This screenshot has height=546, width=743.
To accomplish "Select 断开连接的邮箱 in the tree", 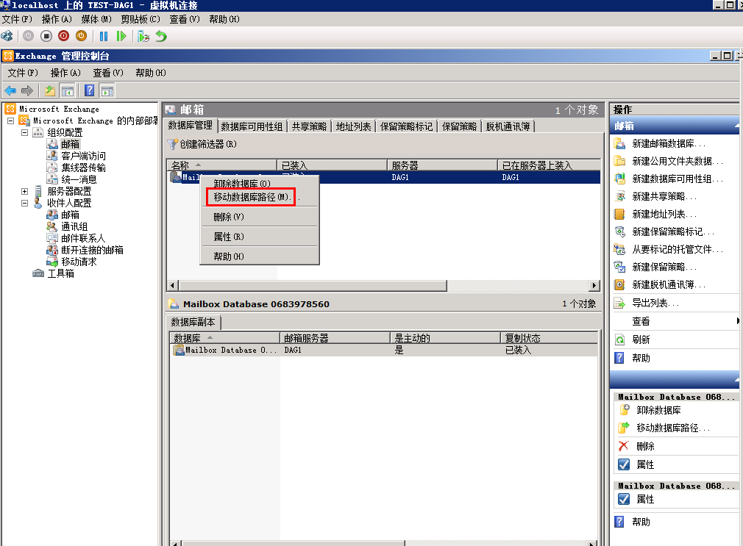I will coord(92,250).
